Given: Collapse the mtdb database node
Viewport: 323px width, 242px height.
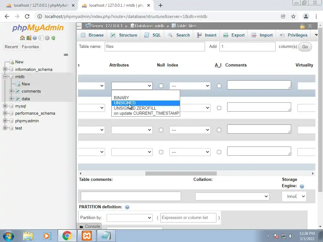Looking at the screenshot, I should click(5, 77).
